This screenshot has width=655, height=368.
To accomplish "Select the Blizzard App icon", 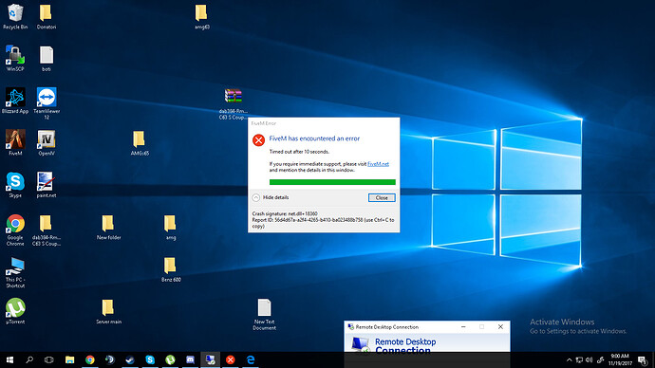I will [15, 101].
